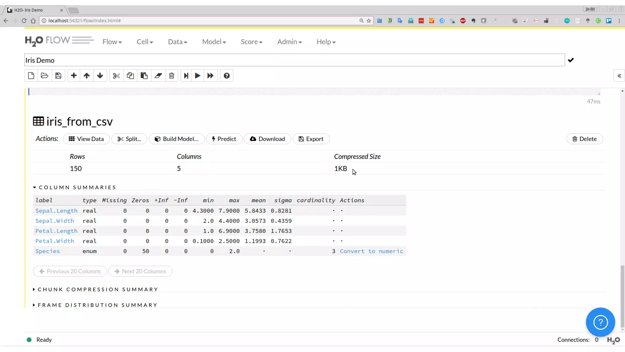Screen dimensions: 625x352
Task: Click the Build Model... button
Action: [x=177, y=139]
